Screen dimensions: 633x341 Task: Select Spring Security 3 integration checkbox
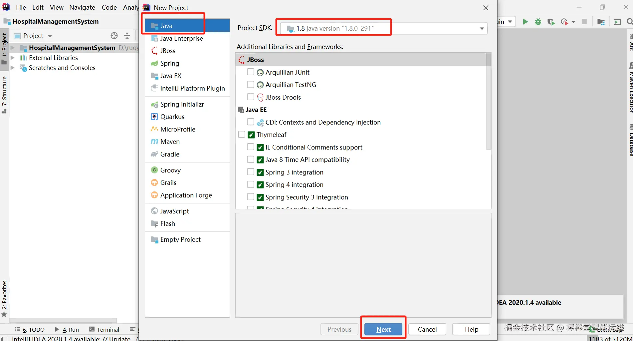251,197
